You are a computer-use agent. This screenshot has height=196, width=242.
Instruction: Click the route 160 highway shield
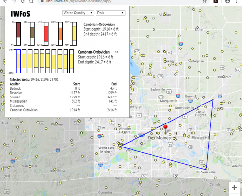[160, 76]
